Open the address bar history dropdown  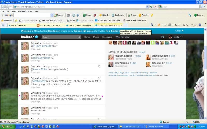pyautogui.click(x=147, y=7)
